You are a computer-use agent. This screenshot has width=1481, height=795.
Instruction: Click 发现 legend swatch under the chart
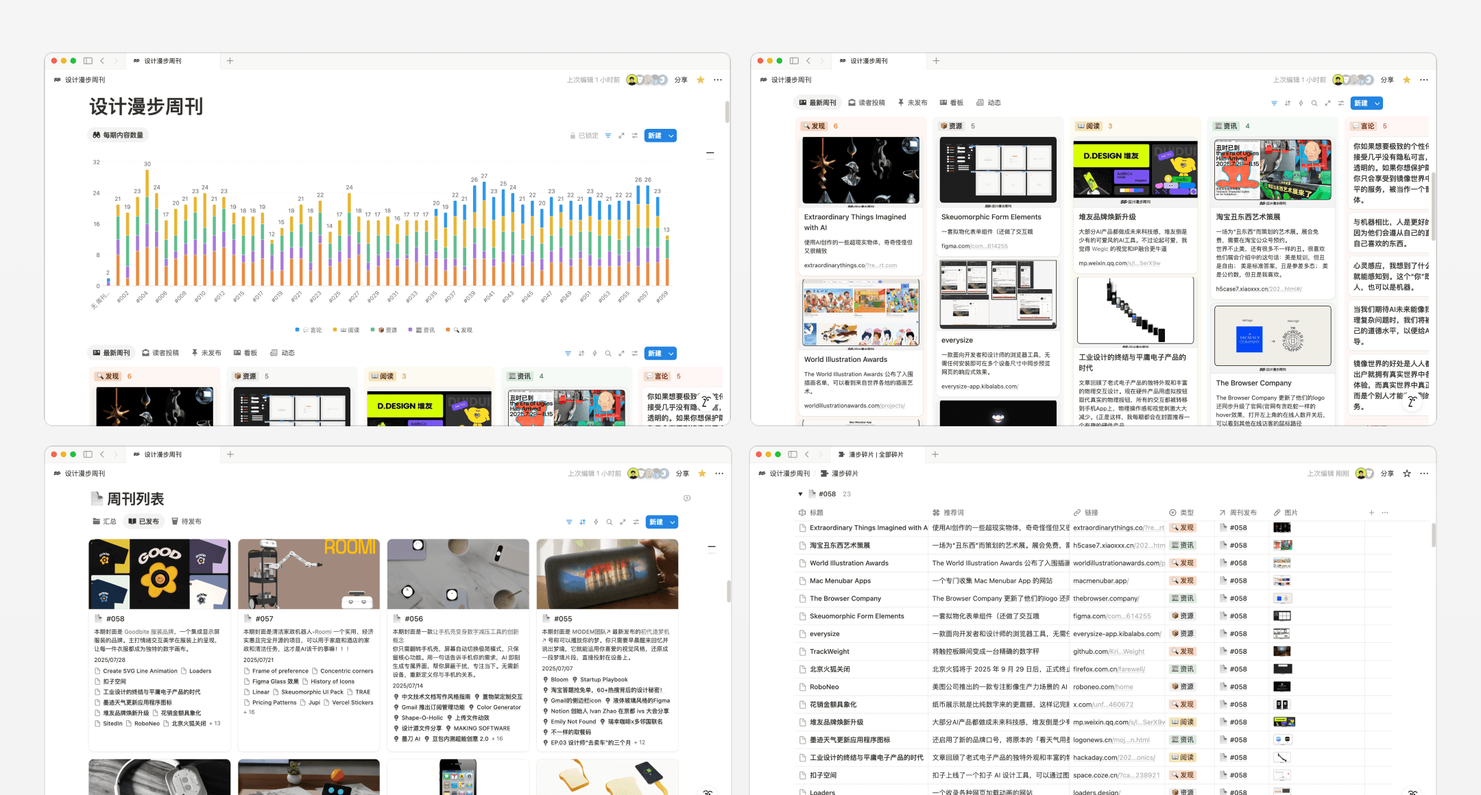[448, 330]
